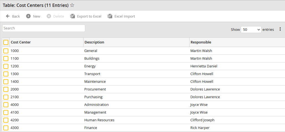Select the checkbox for Energy row

click(6, 66)
